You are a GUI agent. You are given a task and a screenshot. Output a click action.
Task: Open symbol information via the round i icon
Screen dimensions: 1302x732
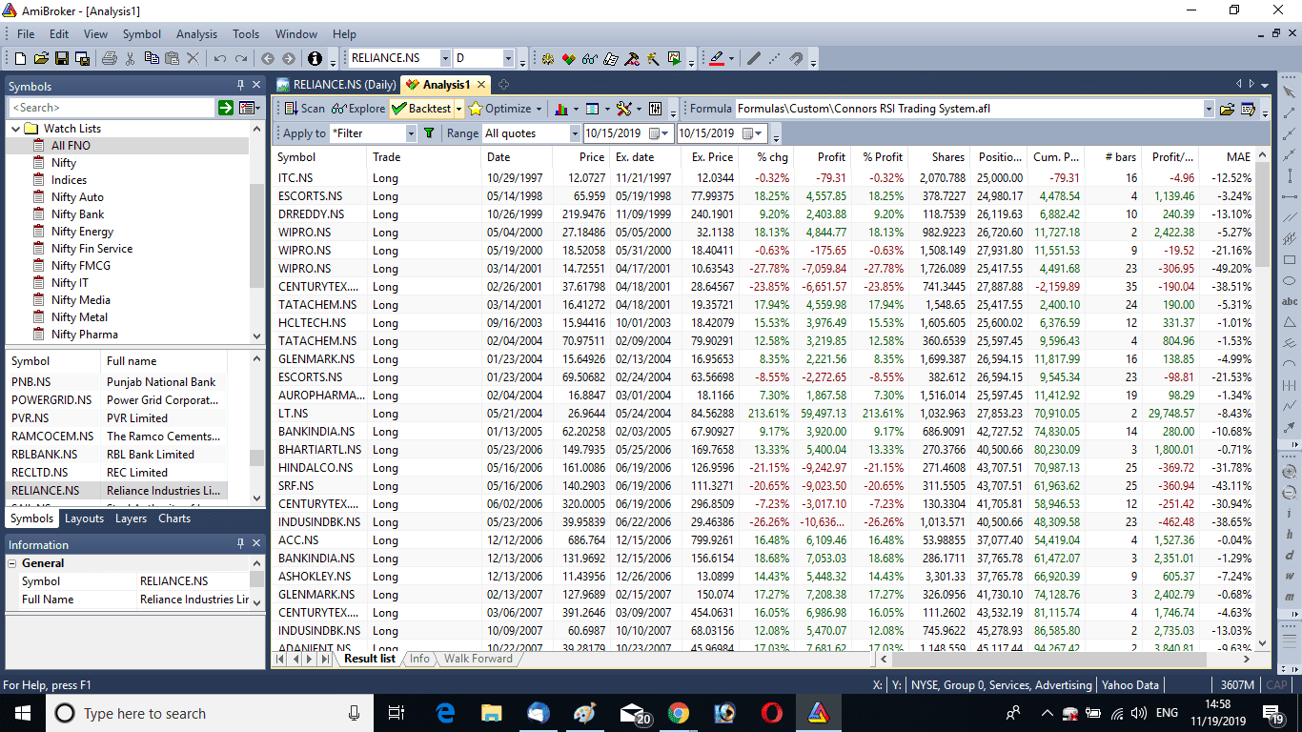pos(315,58)
